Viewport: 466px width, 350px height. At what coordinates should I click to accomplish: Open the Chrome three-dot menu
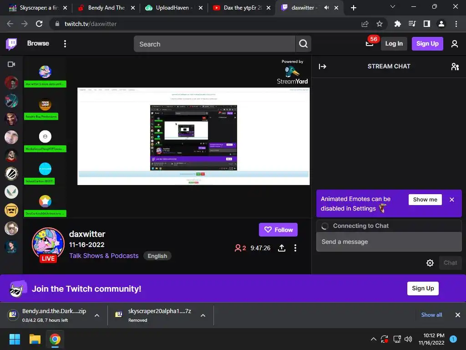pyautogui.click(x=456, y=24)
